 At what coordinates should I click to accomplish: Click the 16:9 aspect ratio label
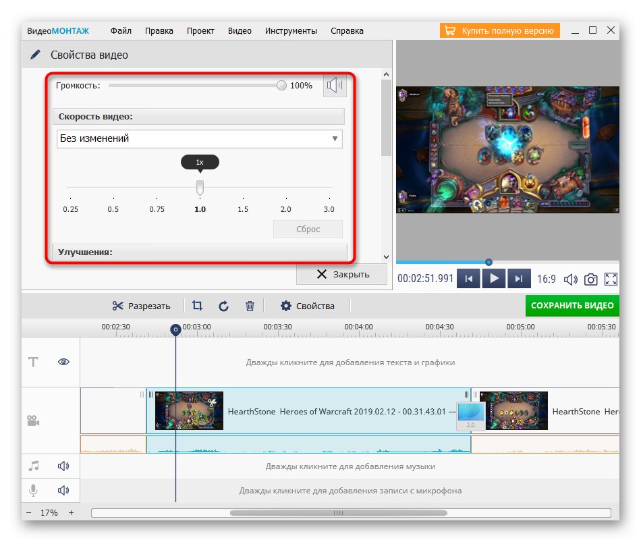pos(546,279)
